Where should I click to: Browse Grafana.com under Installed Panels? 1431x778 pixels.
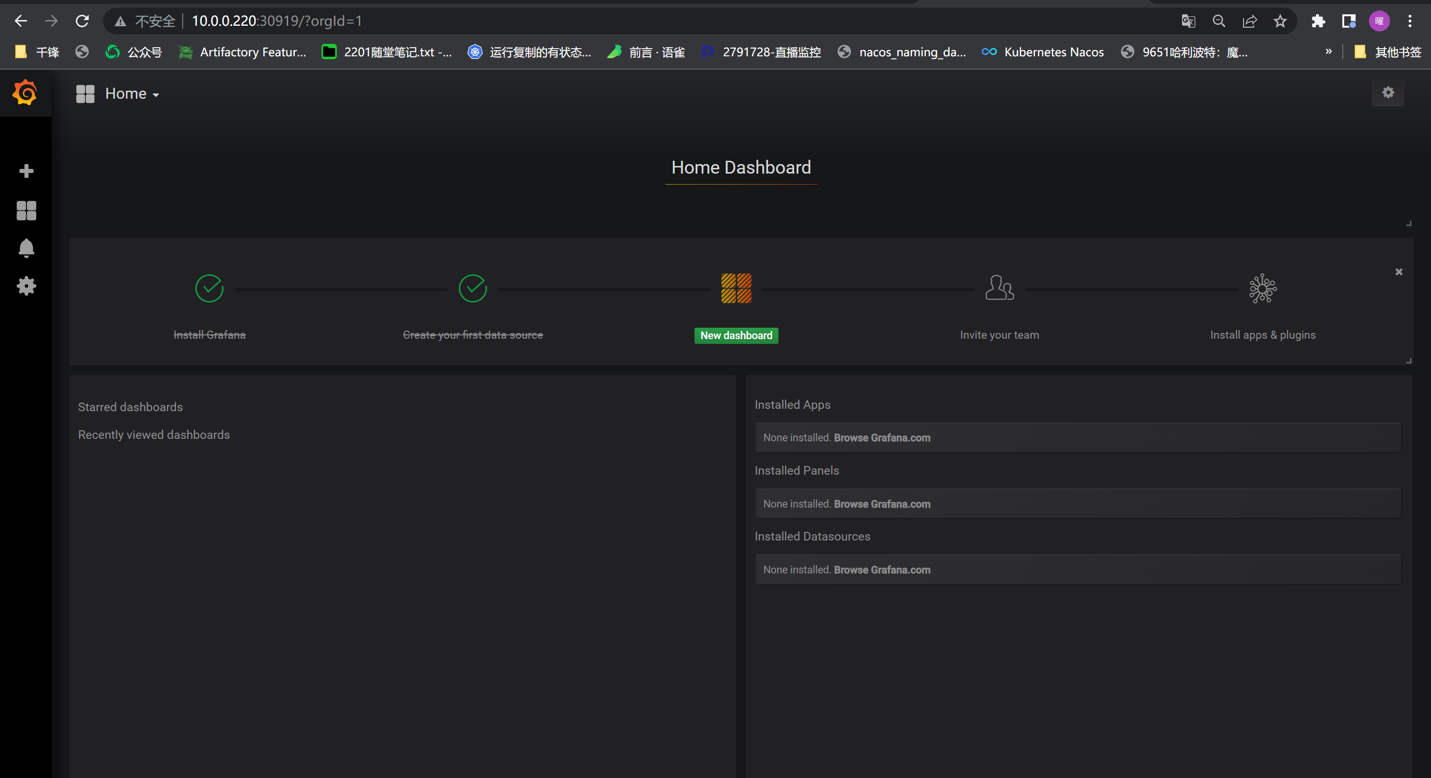pos(881,504)
